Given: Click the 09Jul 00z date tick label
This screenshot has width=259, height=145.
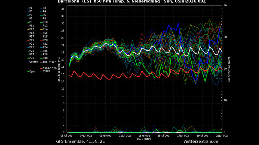Looking at the screenshot, I should [105, 136].
